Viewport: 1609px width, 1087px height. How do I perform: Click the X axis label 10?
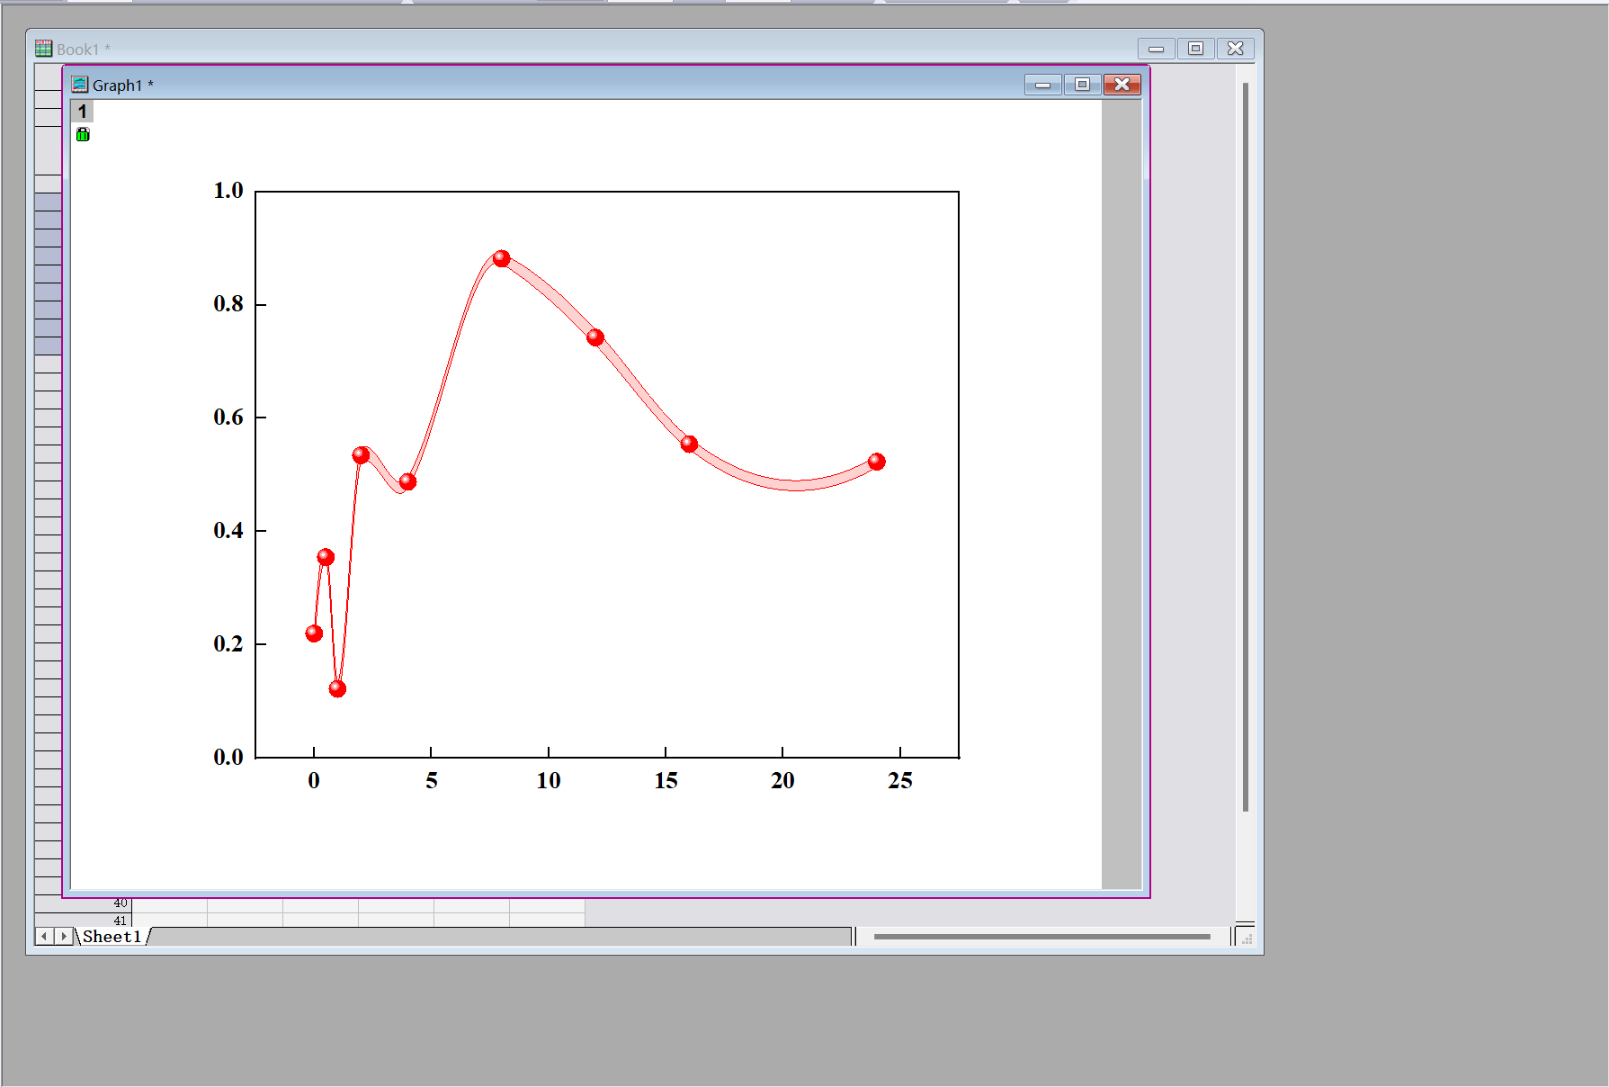tap(549, 781)
